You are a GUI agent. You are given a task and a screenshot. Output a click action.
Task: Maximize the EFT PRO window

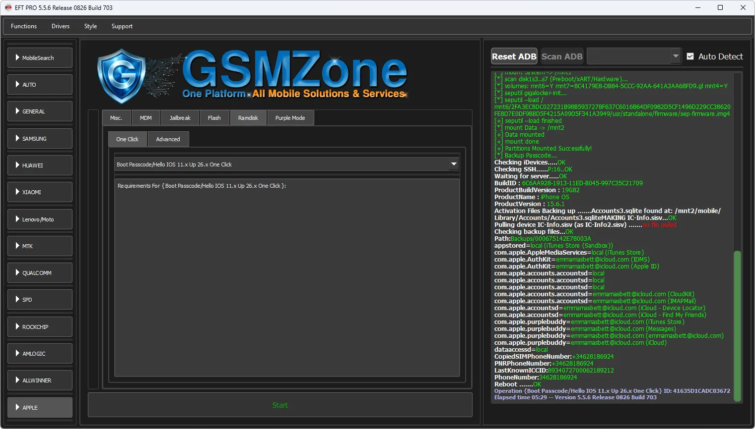(720, 7)
